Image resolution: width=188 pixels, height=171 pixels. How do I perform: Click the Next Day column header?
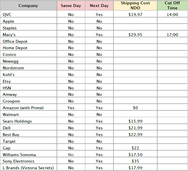pos(99,6)
